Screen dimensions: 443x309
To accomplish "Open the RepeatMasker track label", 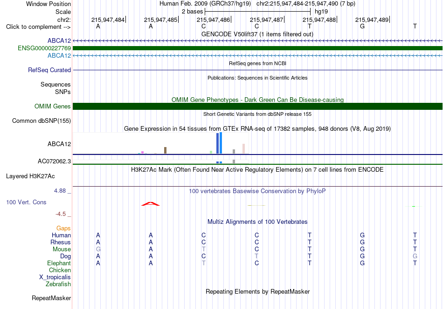I will (51, 298).
